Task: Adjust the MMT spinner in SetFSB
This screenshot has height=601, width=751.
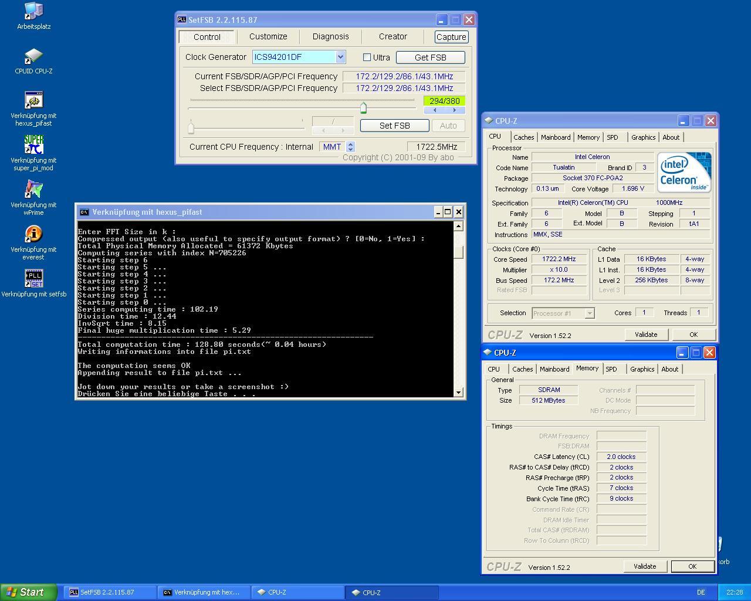Action: [x=350, y=147]
